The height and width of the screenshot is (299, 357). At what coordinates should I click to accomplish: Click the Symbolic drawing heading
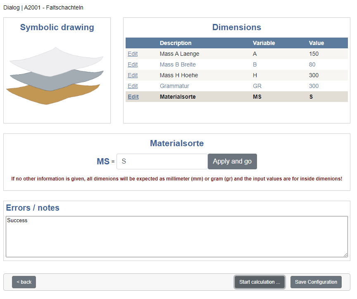57,27
